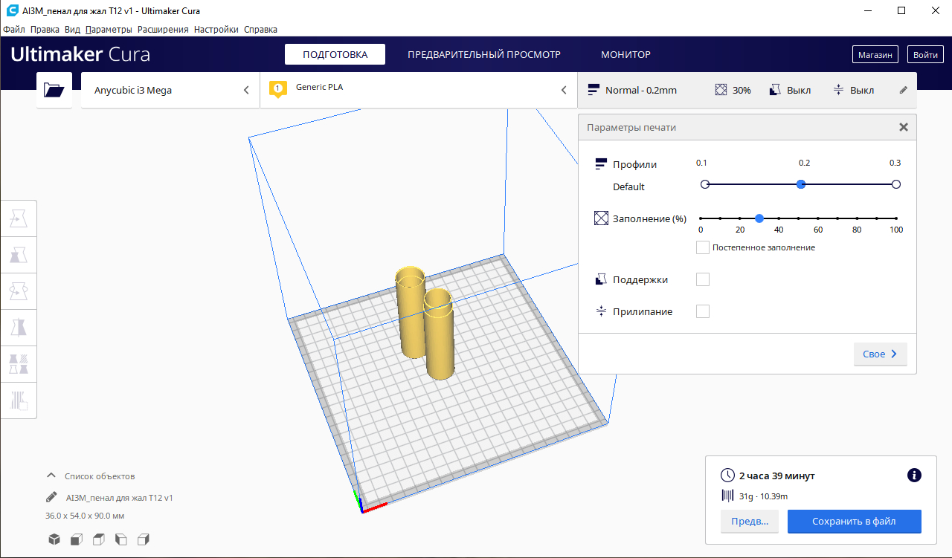Click the Заполнение slider at 50 percent
The height and width of the screenshot is (558, 952).
798,218
